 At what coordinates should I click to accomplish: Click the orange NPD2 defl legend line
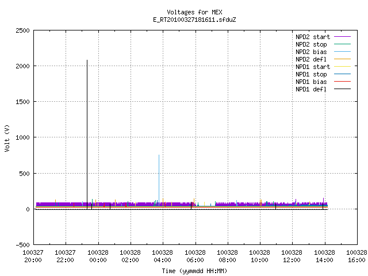342,59
